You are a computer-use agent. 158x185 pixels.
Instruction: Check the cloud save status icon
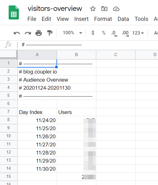116,9
